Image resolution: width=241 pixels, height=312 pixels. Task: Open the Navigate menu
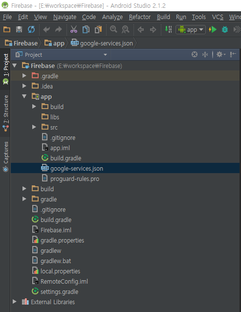pyautogui.click(x=65, y=17)
